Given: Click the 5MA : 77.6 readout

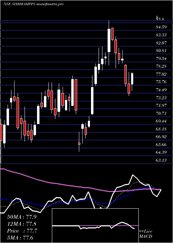Looking at the screenshot, I should tap(20, 237).
